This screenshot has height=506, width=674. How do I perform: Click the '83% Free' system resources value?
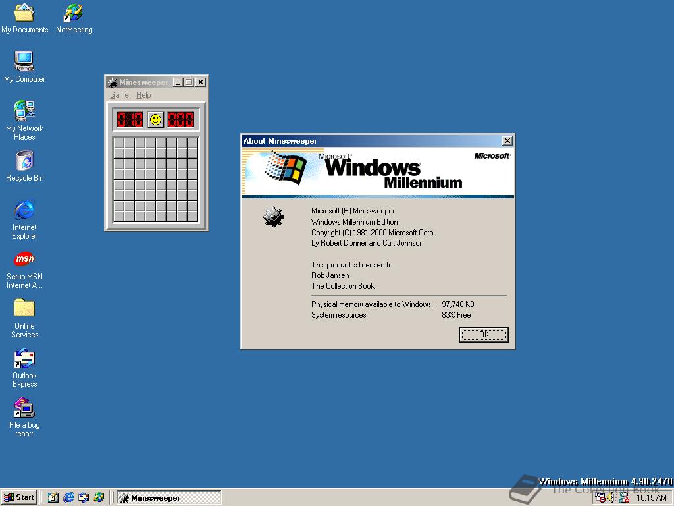[x=456, y=315]
